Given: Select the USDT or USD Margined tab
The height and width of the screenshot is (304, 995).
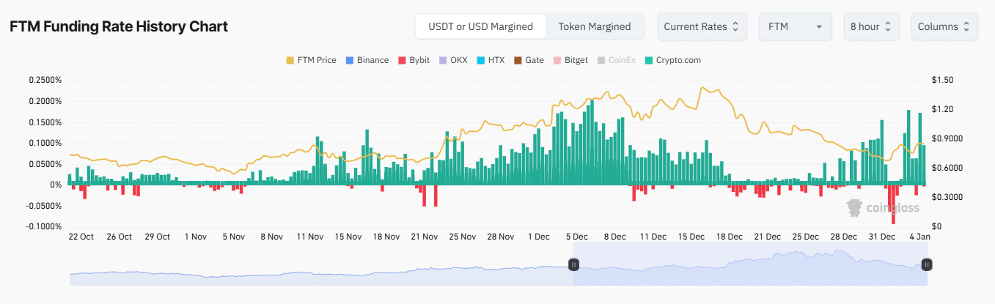Looking at the screenshot, I should 480,26.
